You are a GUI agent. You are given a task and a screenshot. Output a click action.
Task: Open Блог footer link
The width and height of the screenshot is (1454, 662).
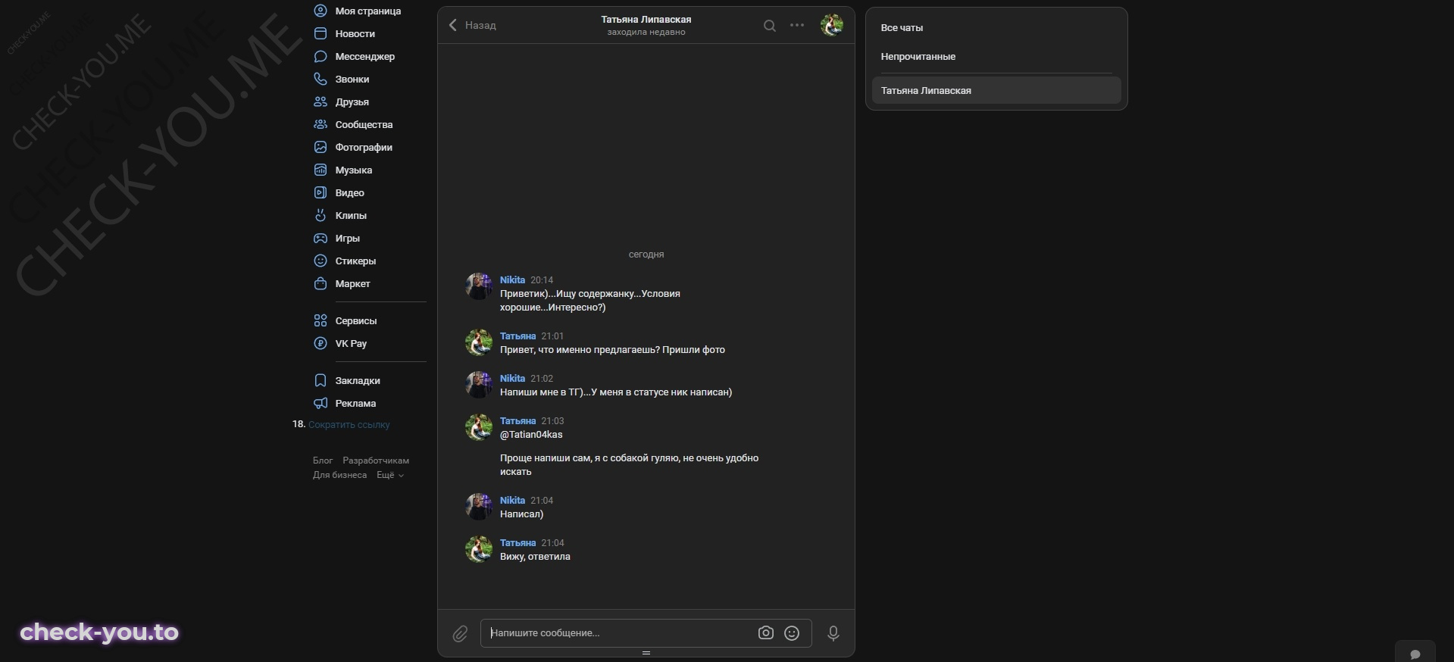pyautogui.click(x=323, y=461)
